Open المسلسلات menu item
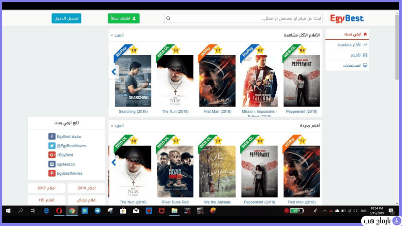Screen dimensions: 402x226 (347, 66)
